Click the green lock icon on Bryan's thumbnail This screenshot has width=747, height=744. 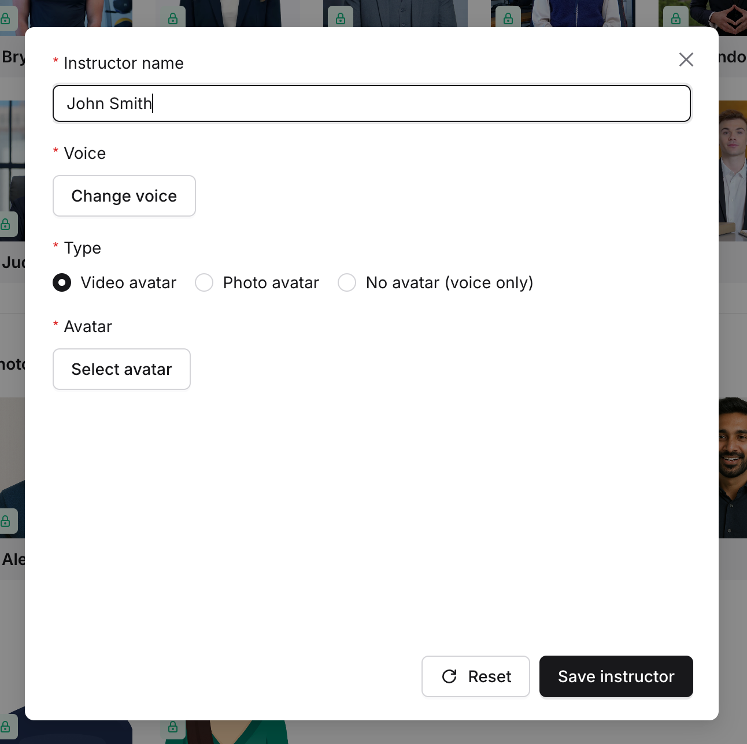[x=6, y=18]
